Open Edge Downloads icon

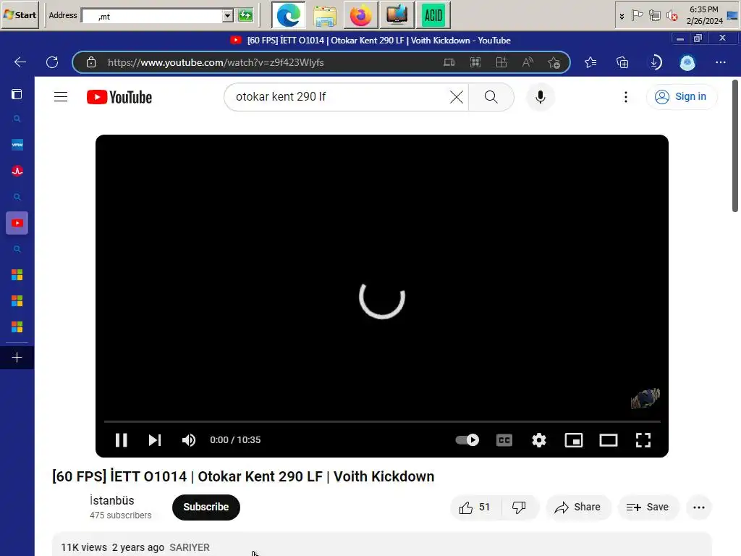pos(656,62)
